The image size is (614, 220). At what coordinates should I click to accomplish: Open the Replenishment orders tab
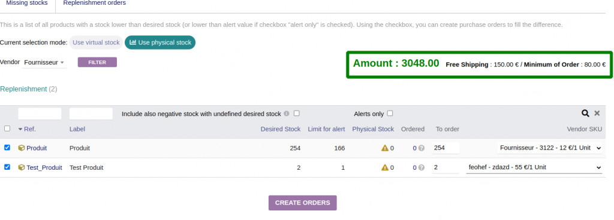pyautogui.click(x=94, y=3)
